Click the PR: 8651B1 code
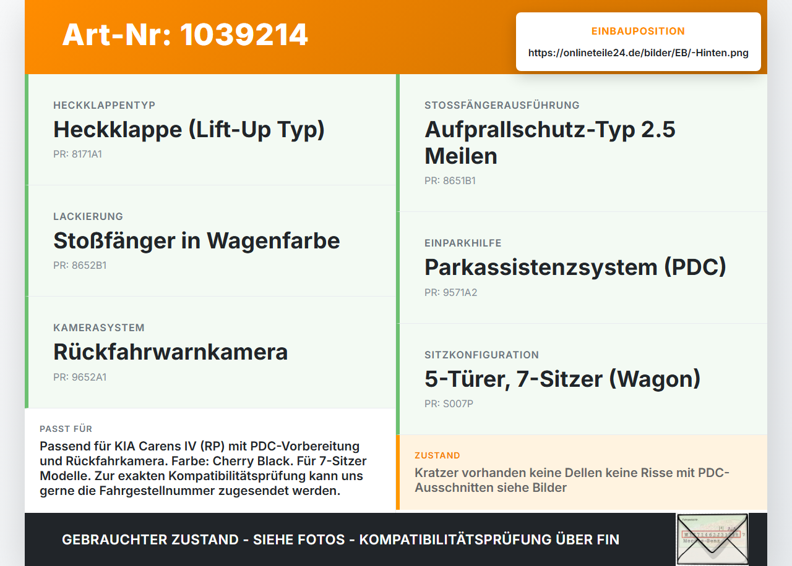Image resolution: width=792 pixels, height=566 pixels. coord(450,181)
